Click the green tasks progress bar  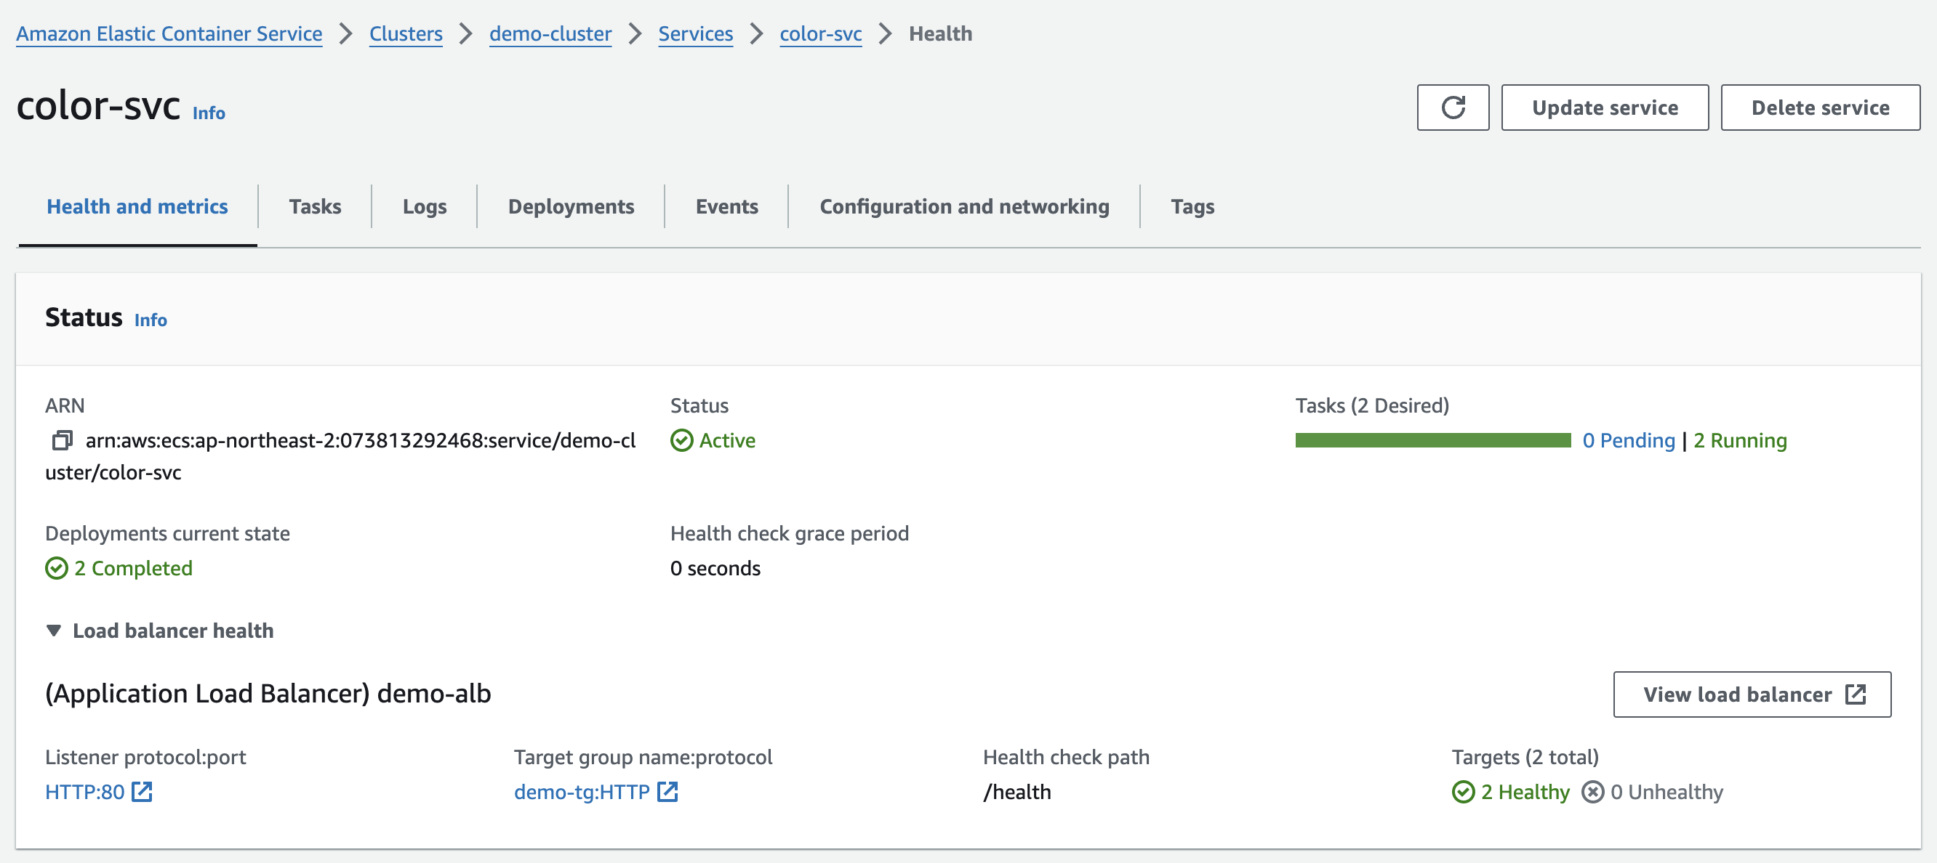pyautogui.click(x=1432, y=440)
